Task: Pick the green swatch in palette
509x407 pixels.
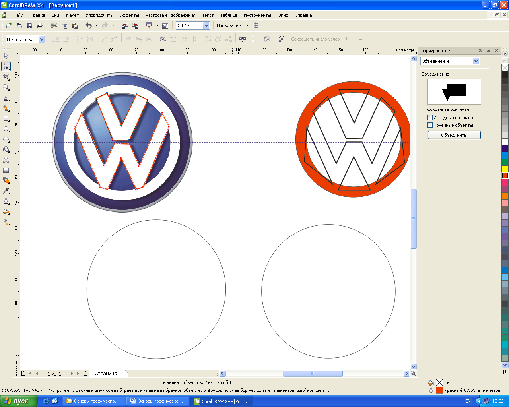Action: click(505, 162)
